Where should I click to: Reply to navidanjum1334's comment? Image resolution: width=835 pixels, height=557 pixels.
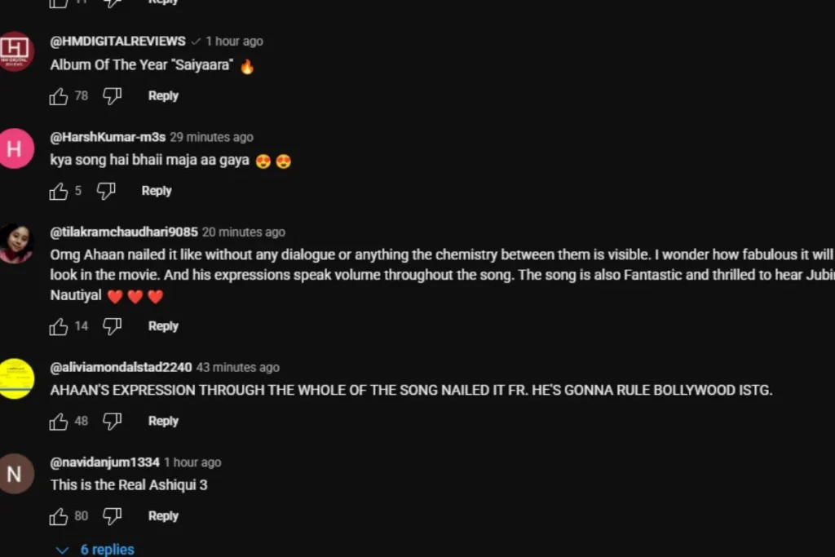163,515
